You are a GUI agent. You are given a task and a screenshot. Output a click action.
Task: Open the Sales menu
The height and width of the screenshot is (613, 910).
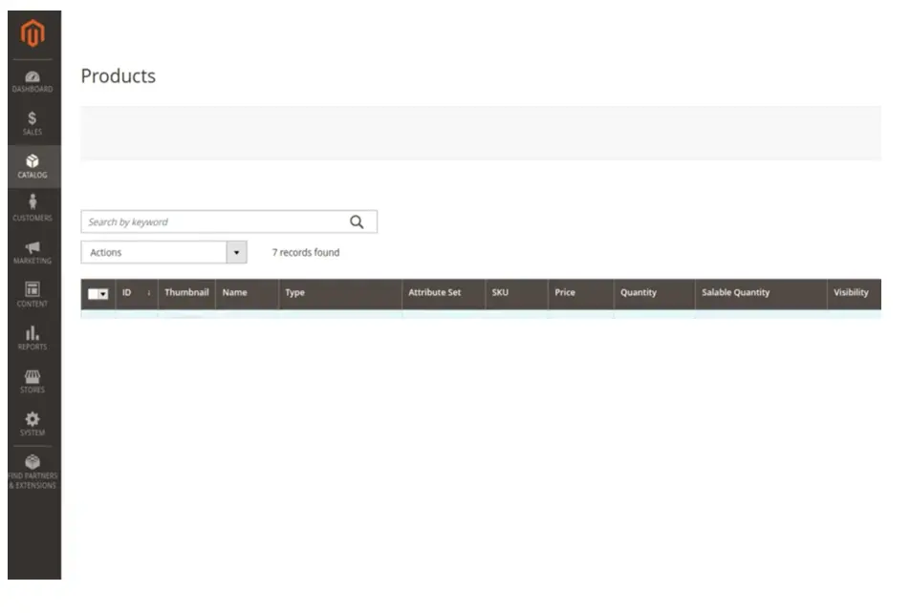pyautogui.click(x=32, y=123)
